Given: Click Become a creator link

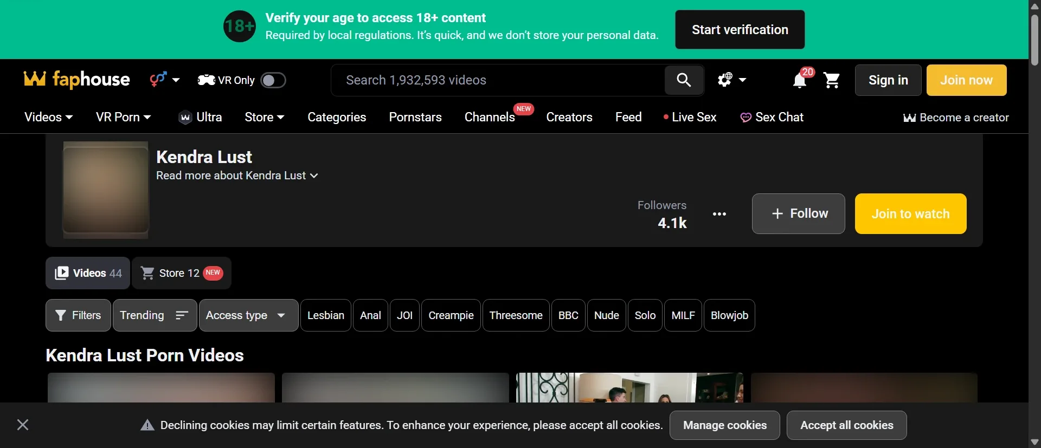Looking at the screenshot, I should pyautogui.click(x=956, y=118).
